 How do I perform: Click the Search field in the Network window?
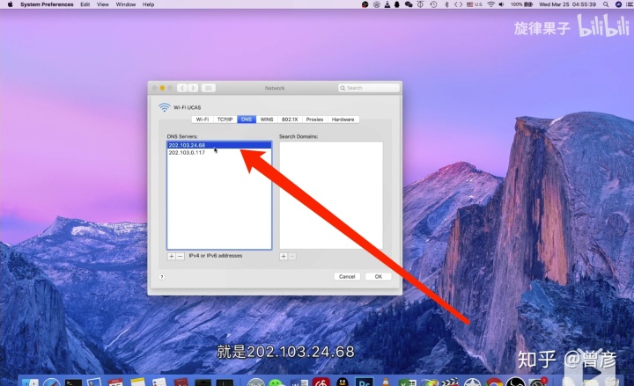(x=369, y=88)
